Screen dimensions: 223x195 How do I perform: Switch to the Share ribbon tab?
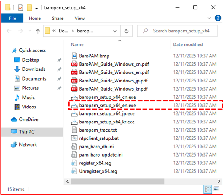tap(58, 18)
